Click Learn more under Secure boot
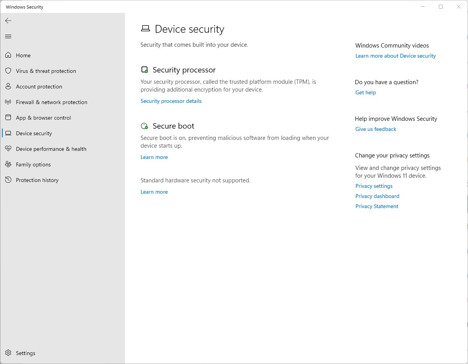 click(154, 157)
